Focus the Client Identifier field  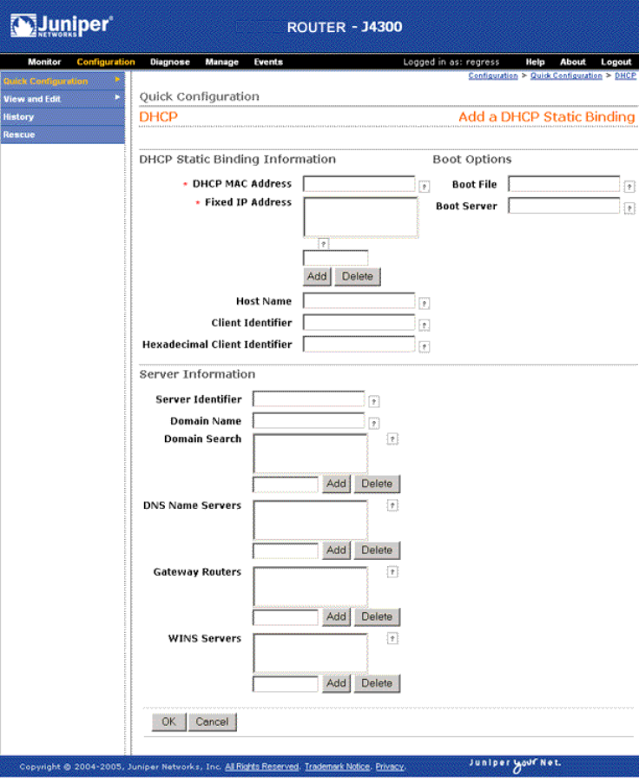(359, 322)
